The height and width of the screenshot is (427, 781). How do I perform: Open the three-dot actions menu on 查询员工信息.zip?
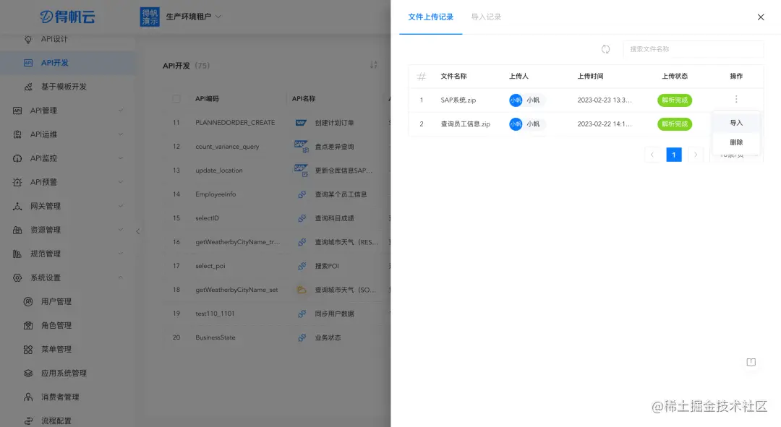click(736, 124)
